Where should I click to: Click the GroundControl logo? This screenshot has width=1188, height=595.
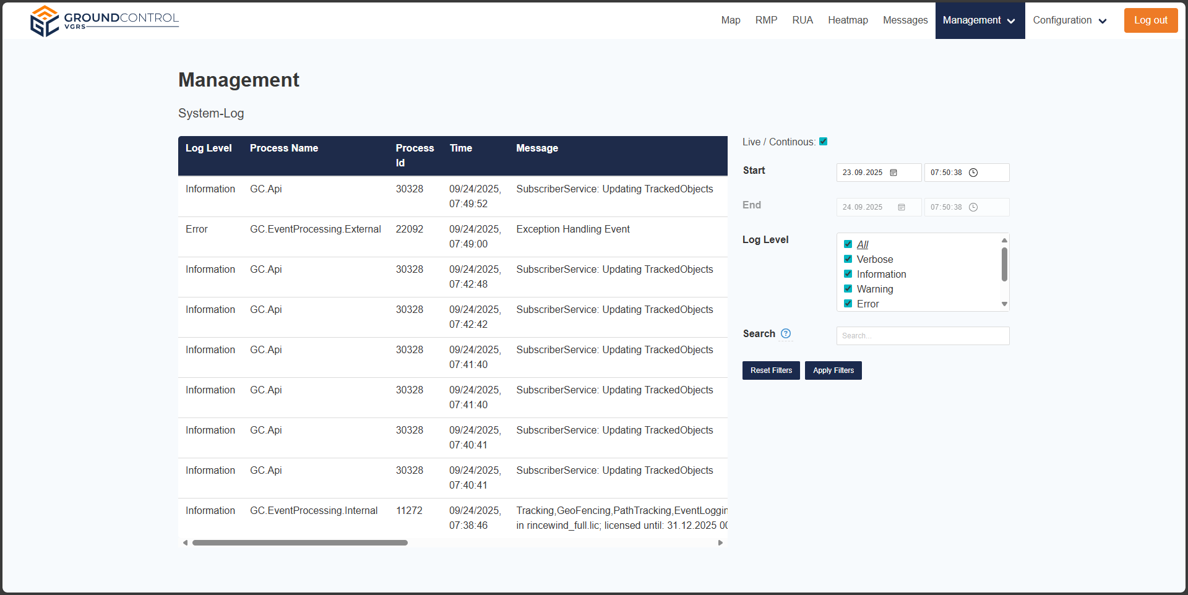pos(104,20)
